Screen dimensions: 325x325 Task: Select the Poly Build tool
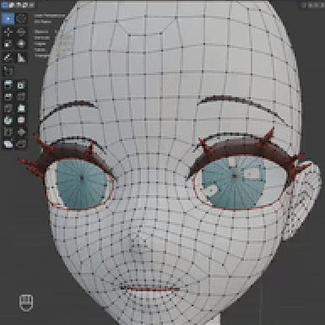[21, 108]
